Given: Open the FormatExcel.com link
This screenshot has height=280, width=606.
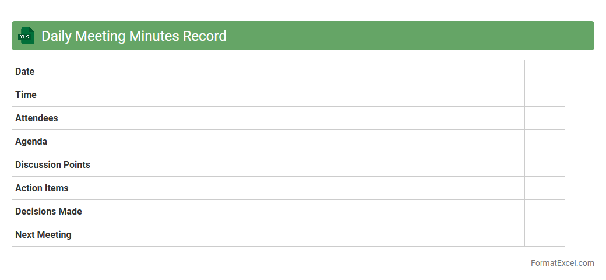Looking at the screenshot, I should click(562, 263).
